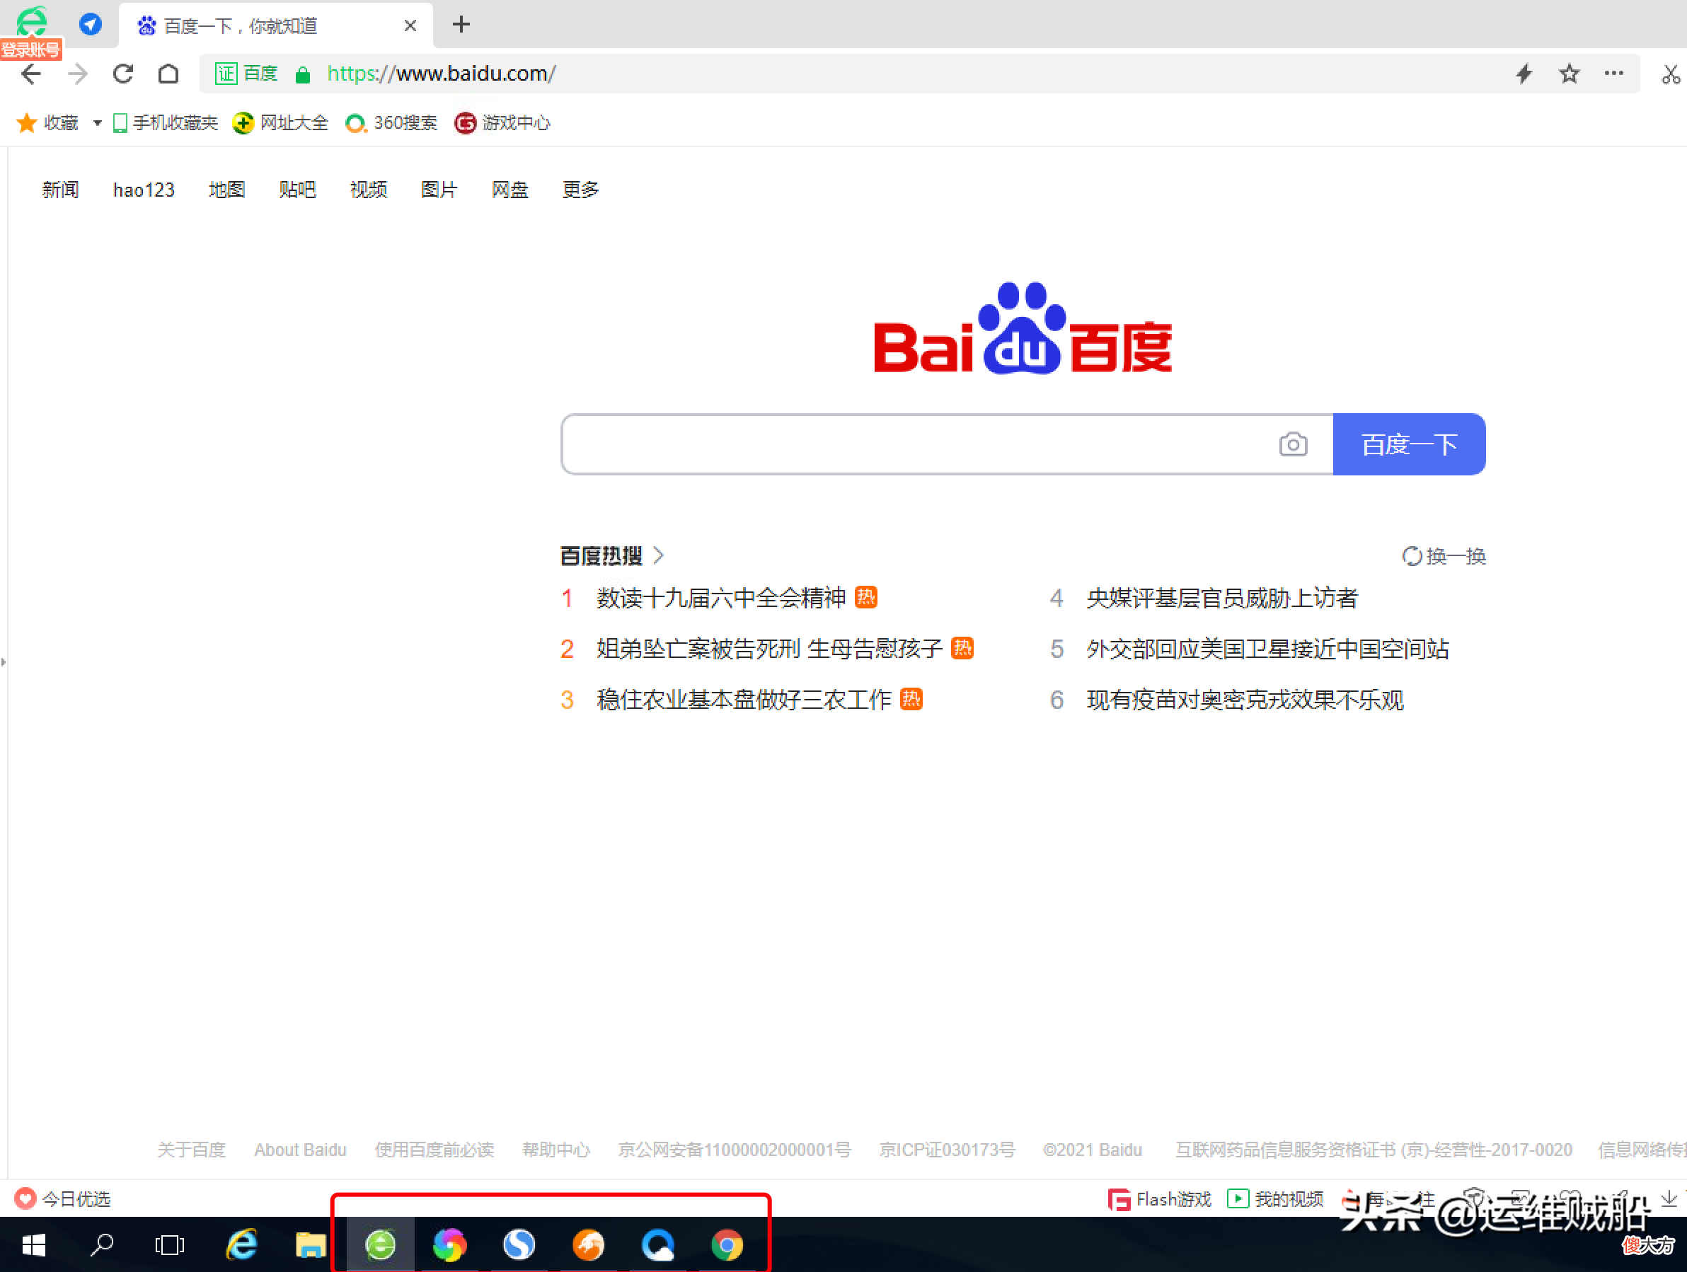Open hot search 稳住农业基本盘做好三农工作

[744, 700]
